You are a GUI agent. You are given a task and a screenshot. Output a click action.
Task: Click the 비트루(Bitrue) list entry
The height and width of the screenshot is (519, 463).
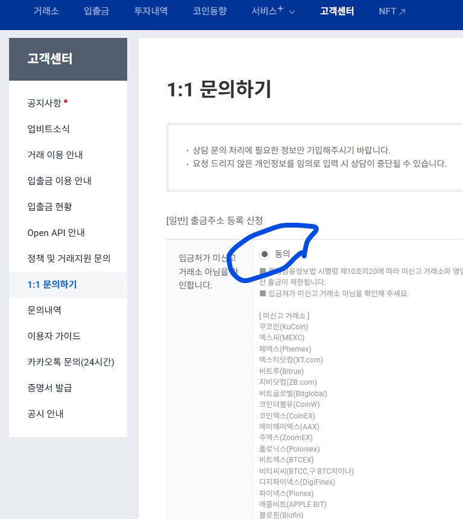282,371
